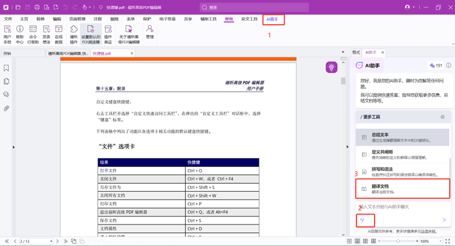Image resolution: width=455 pixels, height=246 pixels.
Task: Collapse the ribbon
Action: (x=453, y=44)
